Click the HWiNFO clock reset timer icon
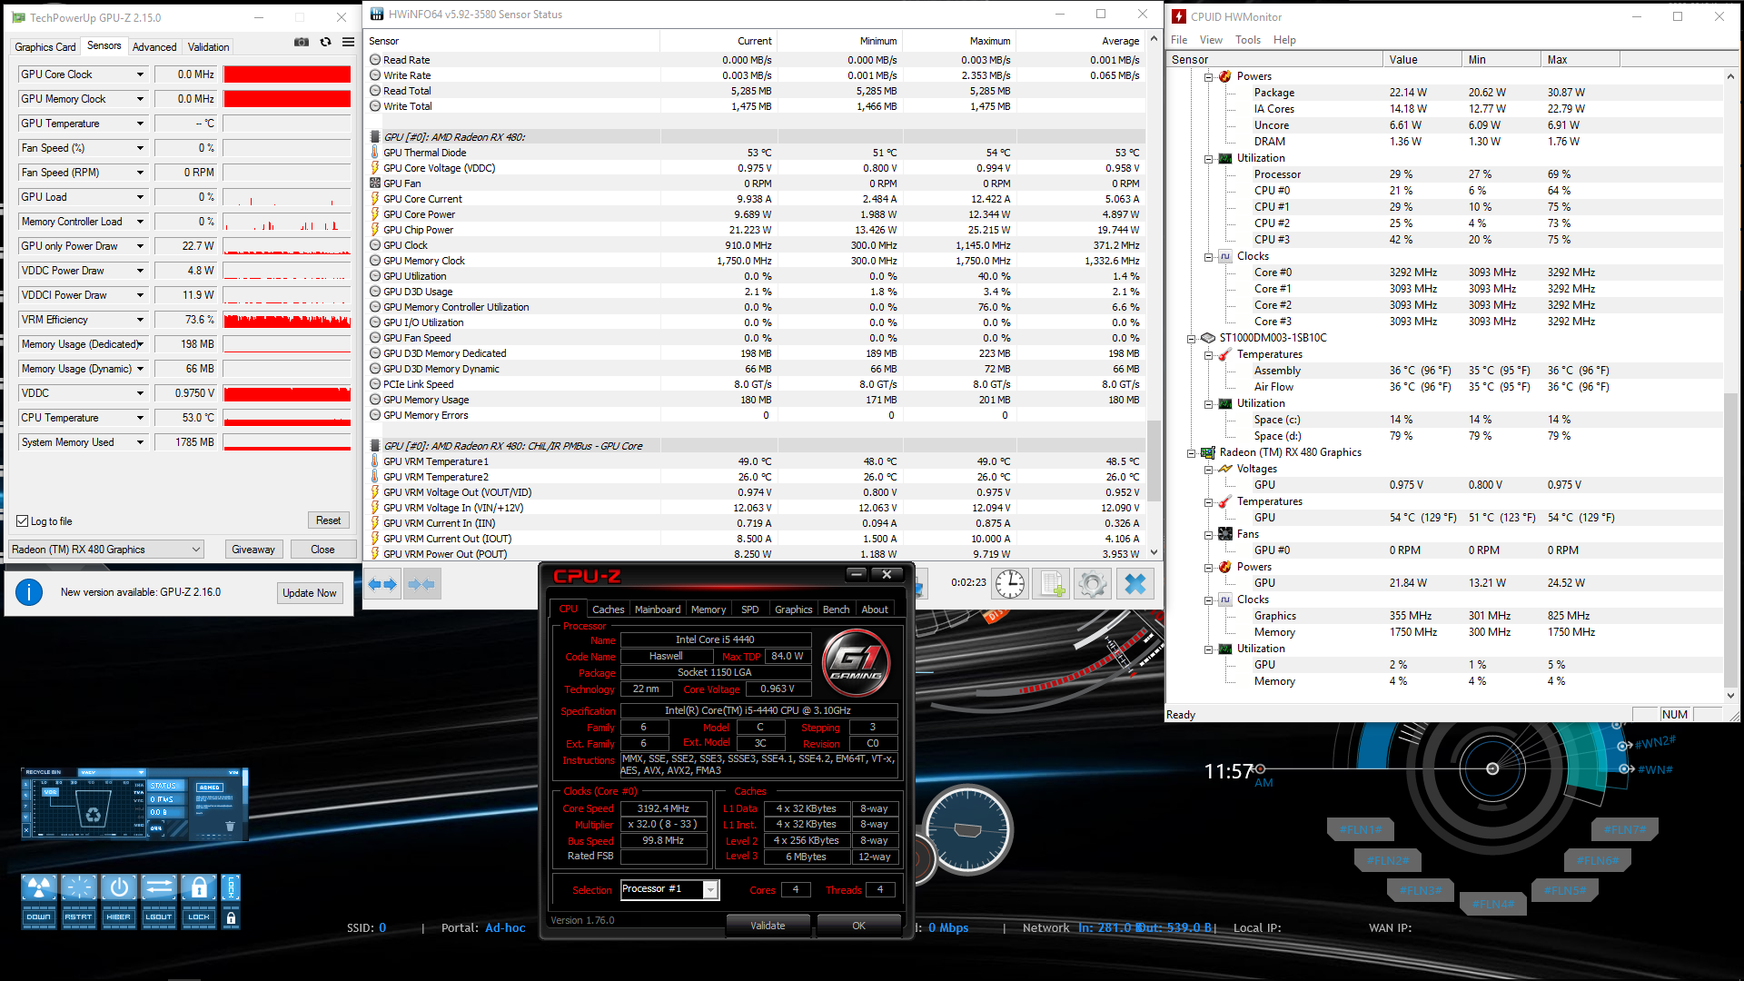The height and width of the screenshot is (981, 1744). pyautogui.click(x=1009, y=584)
